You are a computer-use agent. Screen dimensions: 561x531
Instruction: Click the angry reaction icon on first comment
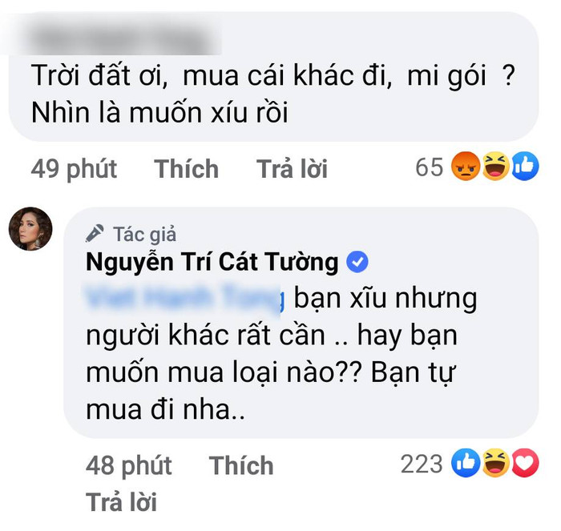(466, 167)
